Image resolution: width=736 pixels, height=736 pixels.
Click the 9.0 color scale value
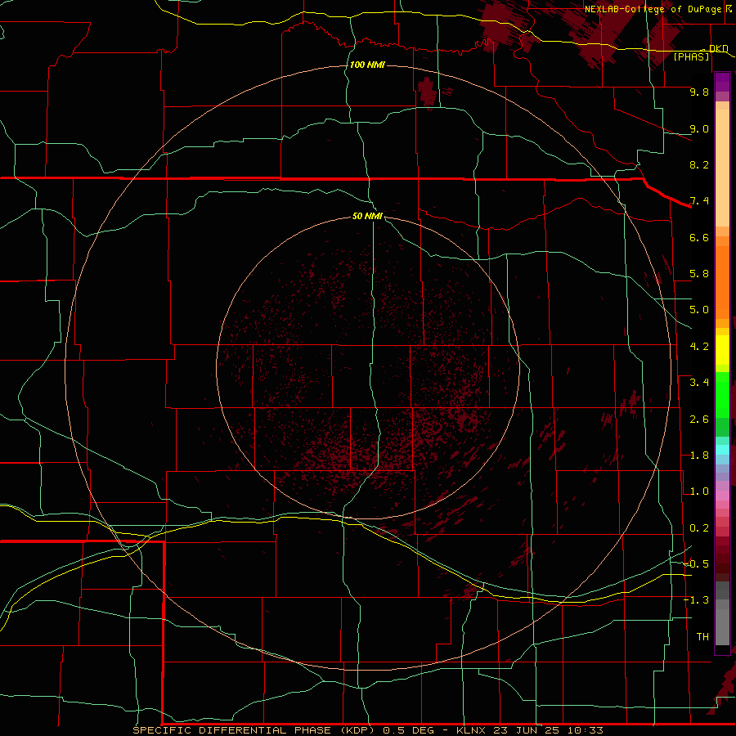699,128
